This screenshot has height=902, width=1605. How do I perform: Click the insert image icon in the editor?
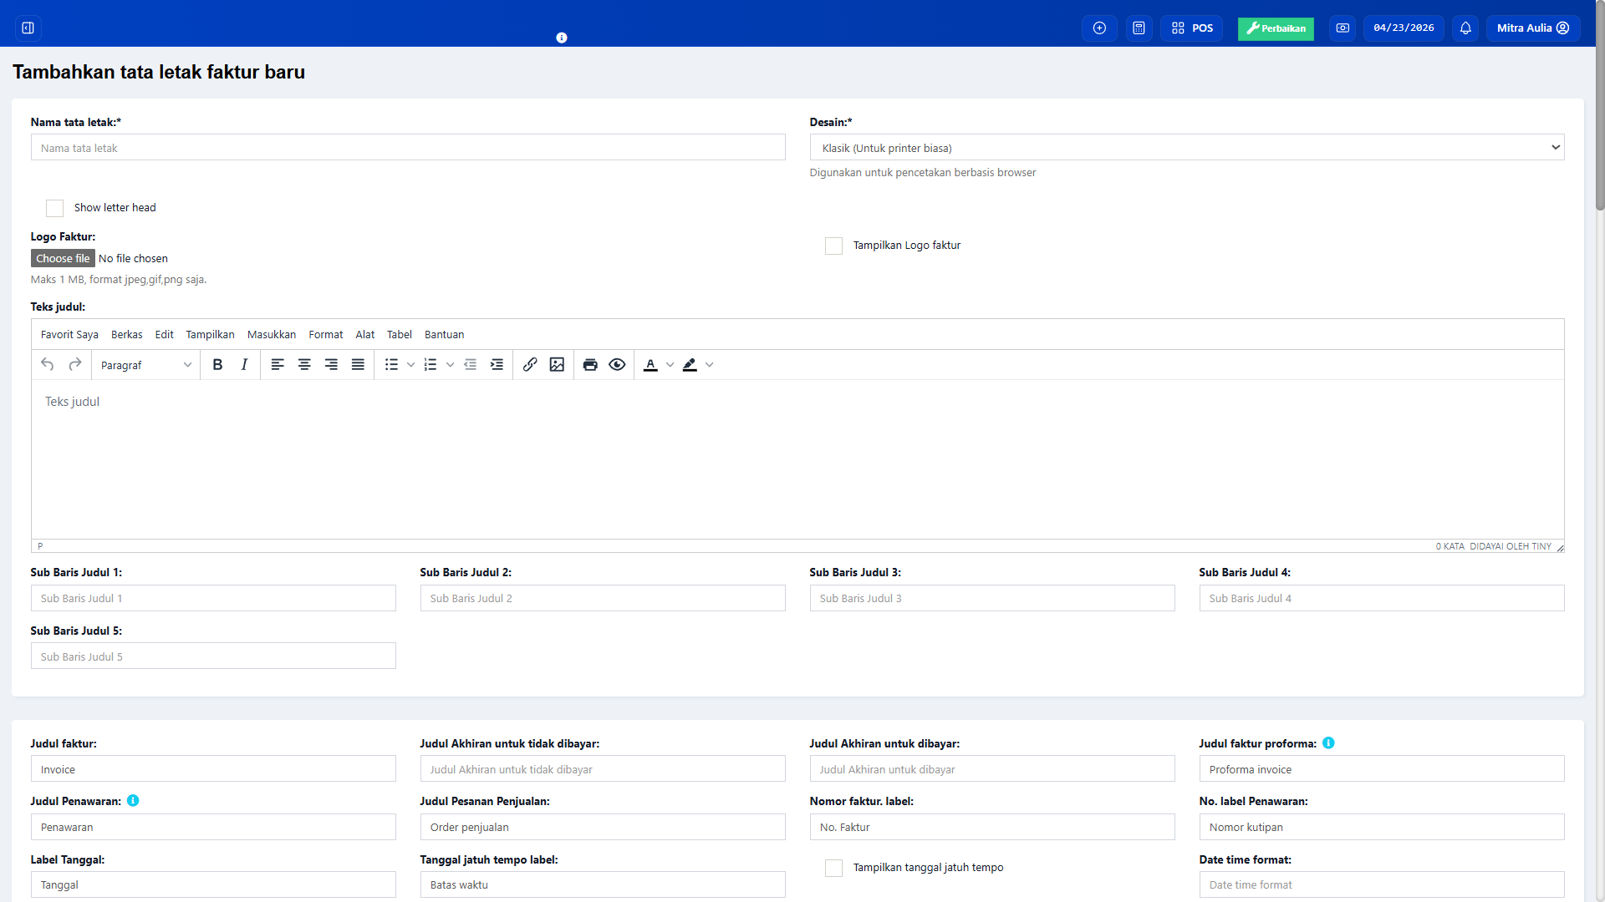click(x=557, y=365)
